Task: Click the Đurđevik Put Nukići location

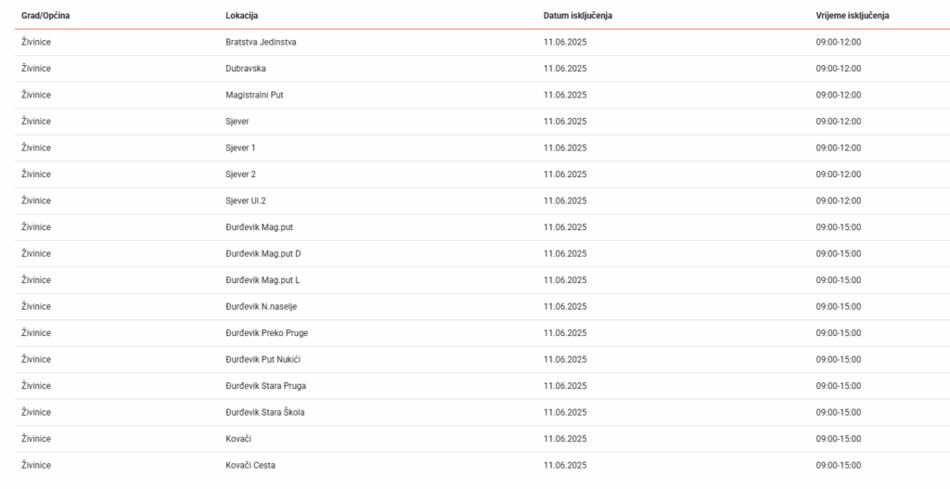Action: pos(263,359)
